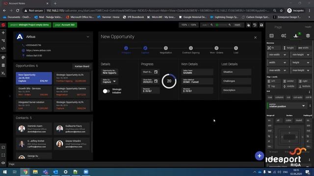Screen dimensions: 314x176
Task: Open the relative-position dropdown
Action: pyautogui.click(x=287, y=106)
